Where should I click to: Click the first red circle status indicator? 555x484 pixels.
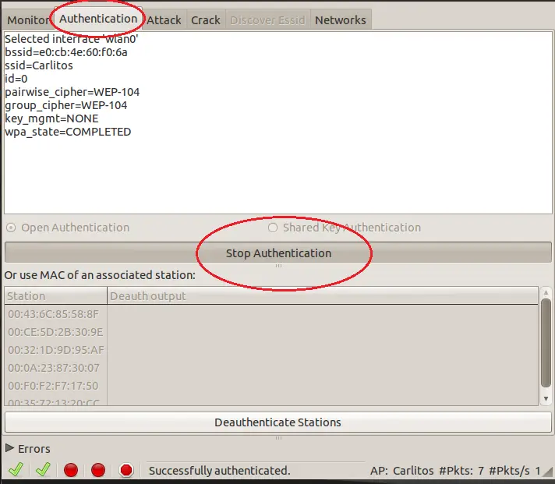(x=71, y=470)
